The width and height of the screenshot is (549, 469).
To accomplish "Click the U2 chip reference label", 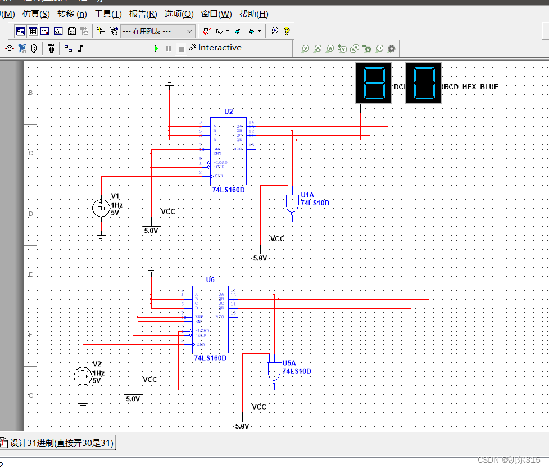I will tap(229, 112).
